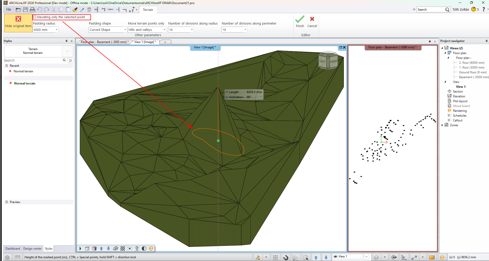Enable Elevating only the selected point
Image resolution: width=489 pixels, height=261 pixels.
[35, 17]
